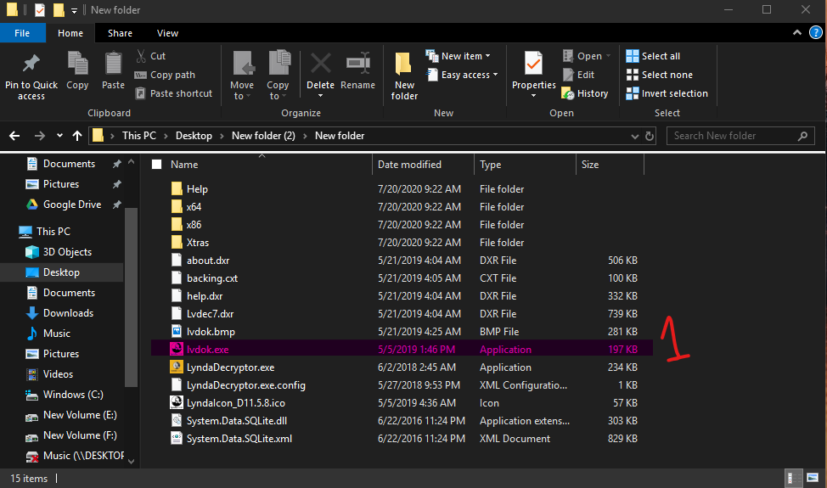Collapse the ribbon with the chevron
This screenshot has width=827, height=488.
click(797, 32)
